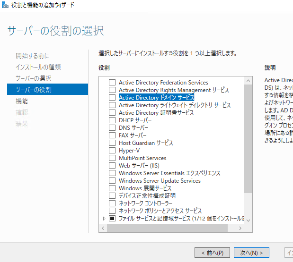Select Windows Server Update Services label

160,180
